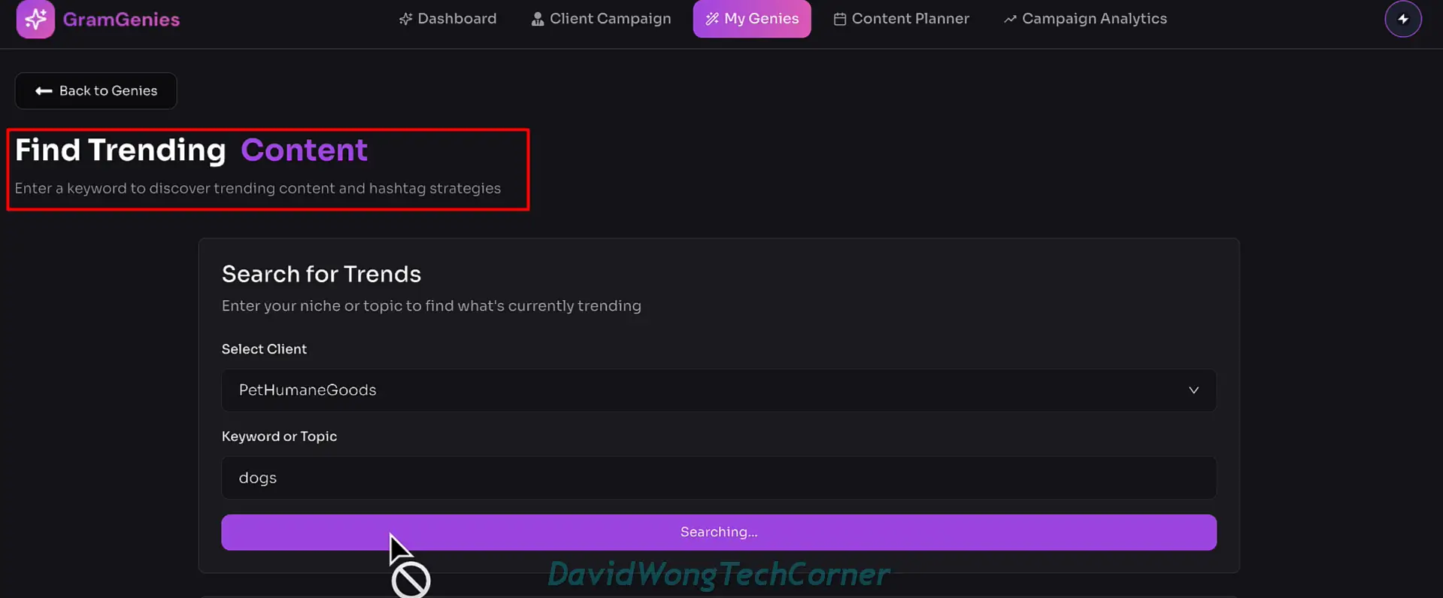This screenshot has width=1443, height=598.
Task: Switch to the Client Campaign tab
Action: 601,19
